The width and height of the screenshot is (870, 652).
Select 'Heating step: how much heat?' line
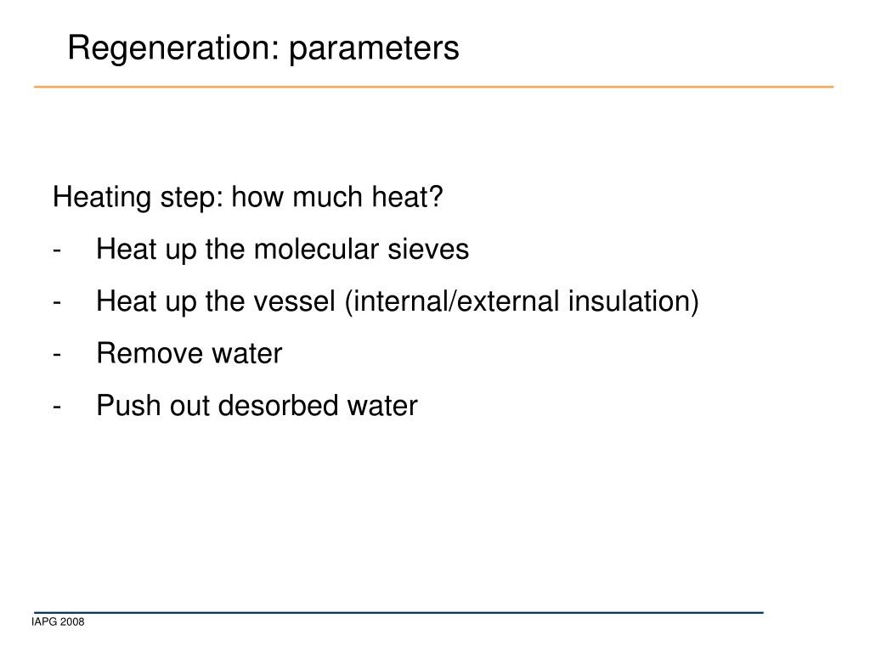point(247,197)
